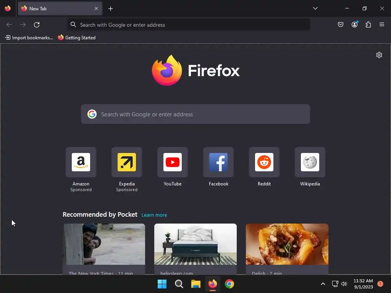391x293 pixels.
Task: Open the application hamburger menu
Action: [x=381, y=24]
